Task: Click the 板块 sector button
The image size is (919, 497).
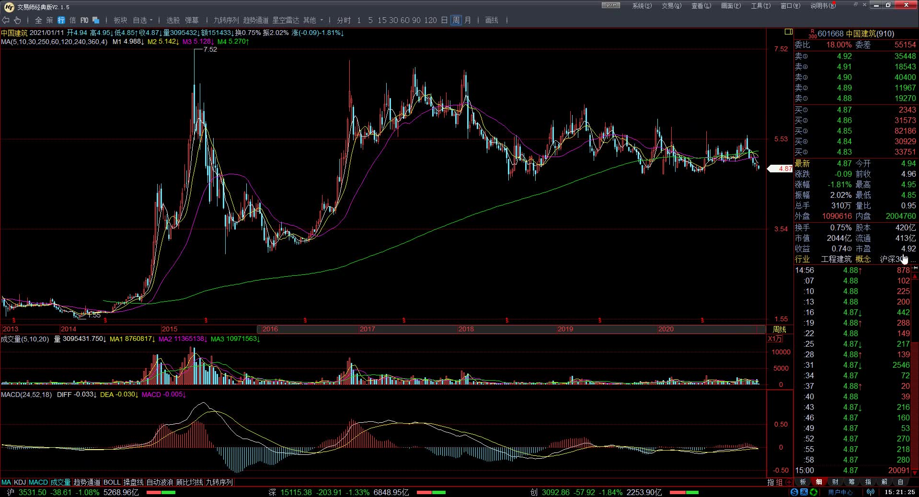Action: [120, 20]
